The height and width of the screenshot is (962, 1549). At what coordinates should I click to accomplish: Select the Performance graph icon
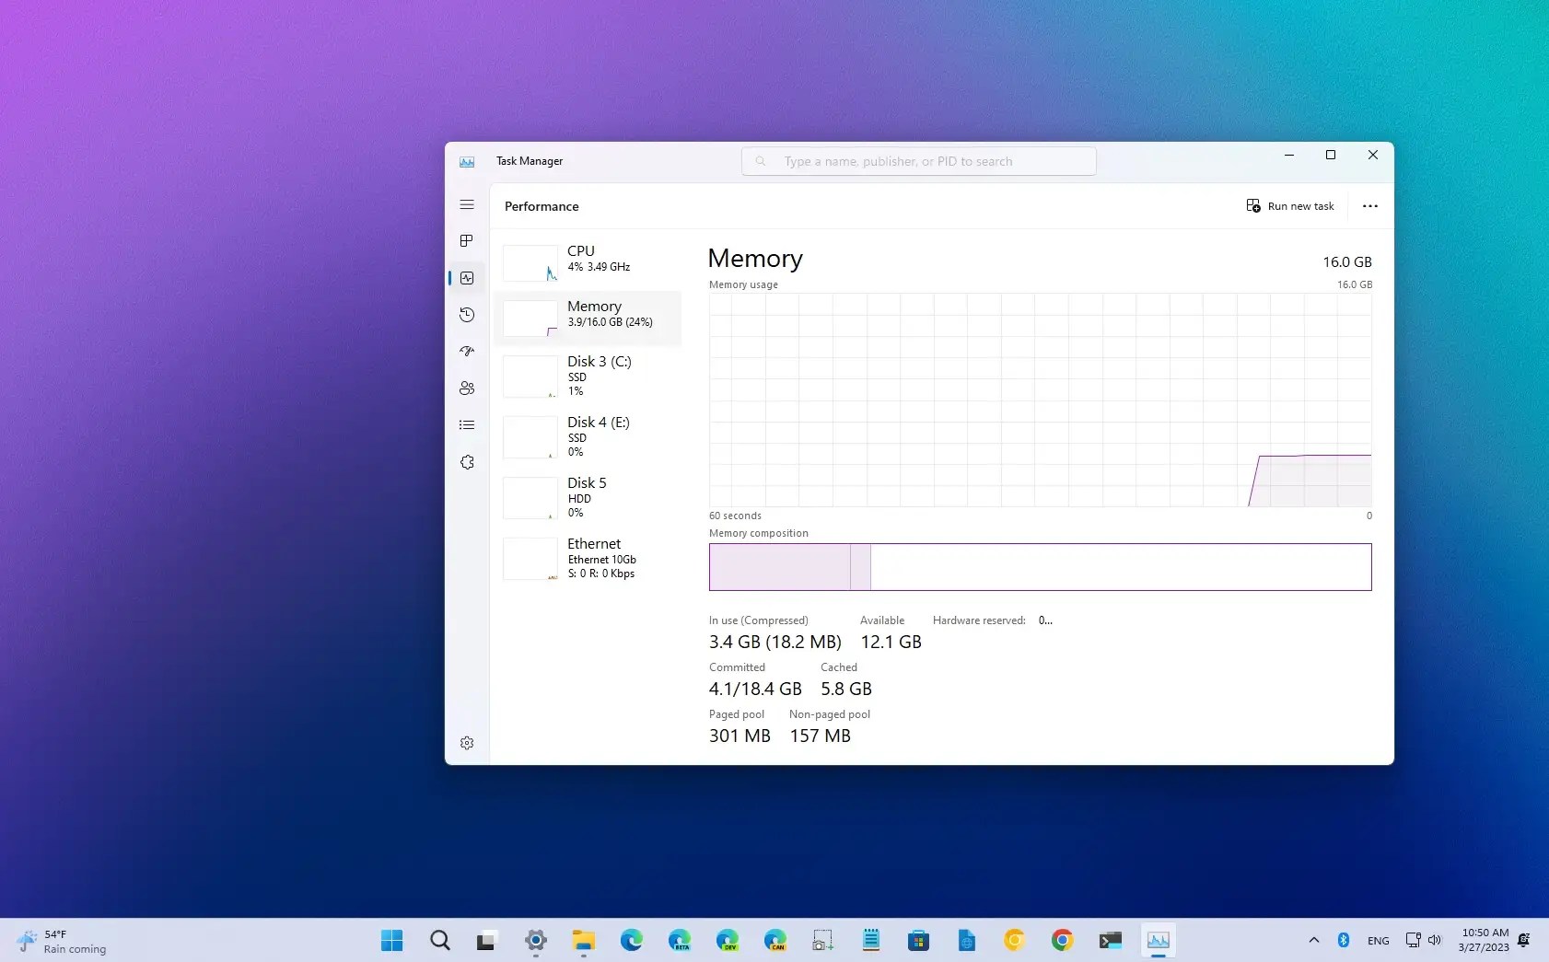[x=467, y=277]
